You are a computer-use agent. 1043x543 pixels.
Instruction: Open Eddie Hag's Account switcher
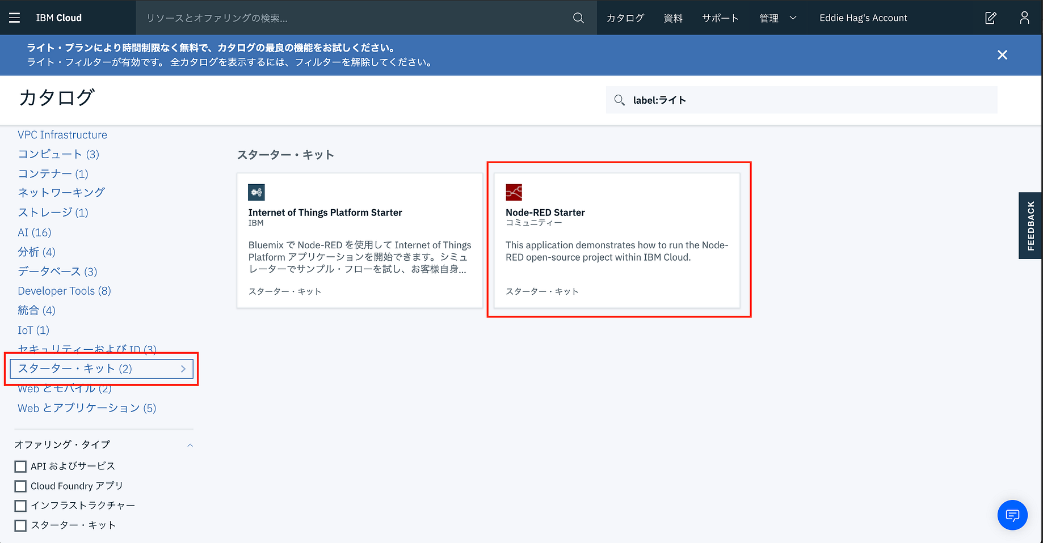863,18
